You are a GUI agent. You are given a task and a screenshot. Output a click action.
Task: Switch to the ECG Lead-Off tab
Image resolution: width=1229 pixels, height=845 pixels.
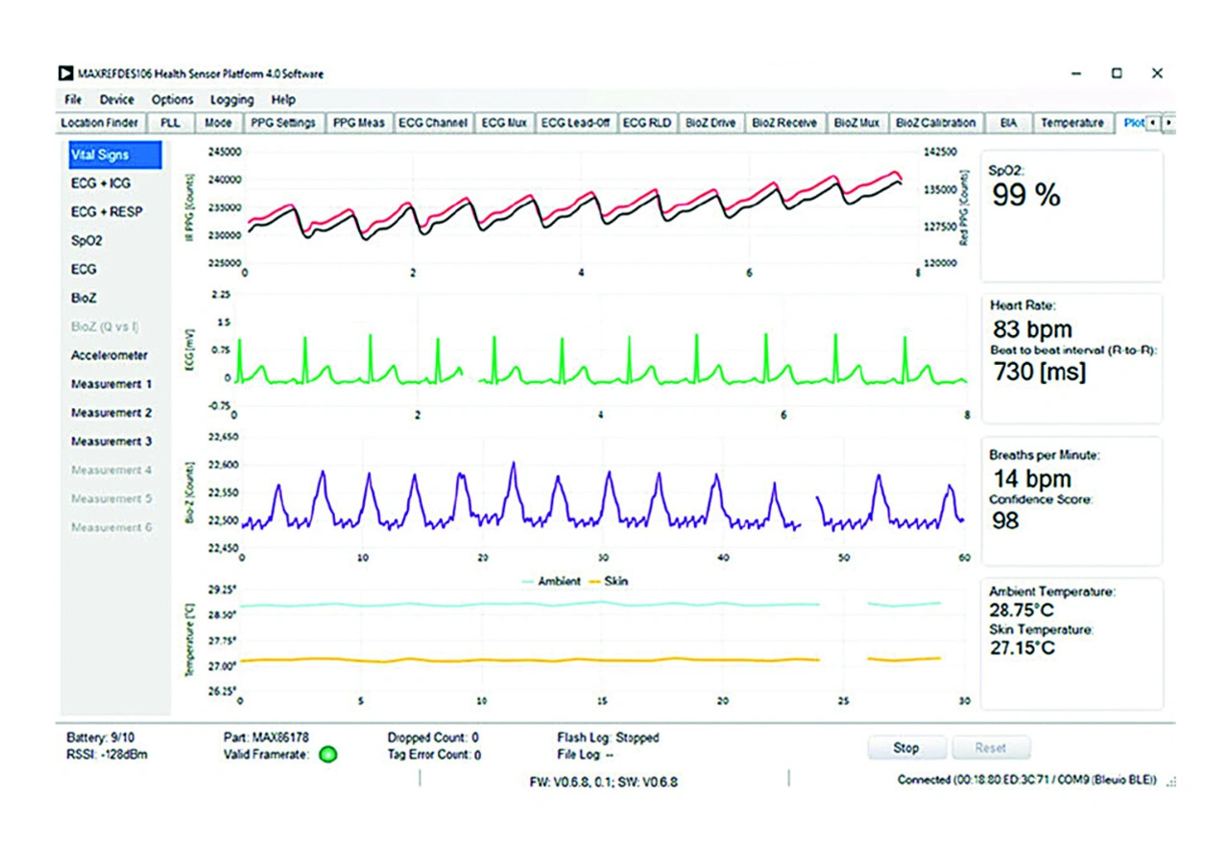point(575,123)
